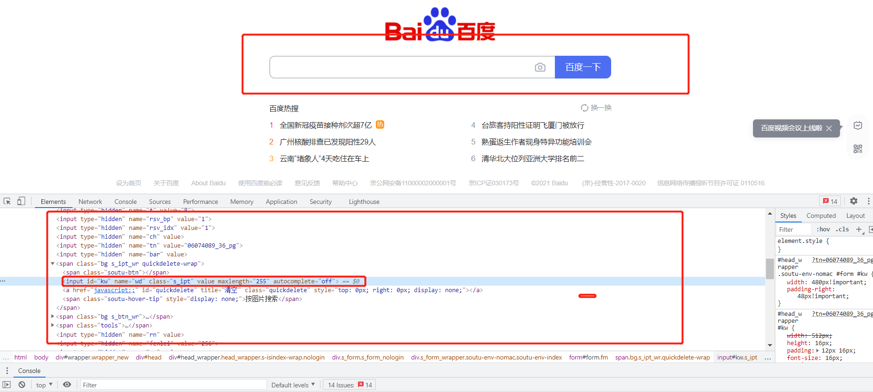The height and width of the screenshot is (392, 873).
Task: Open the top context dropdown
Action: coord(44,385)
